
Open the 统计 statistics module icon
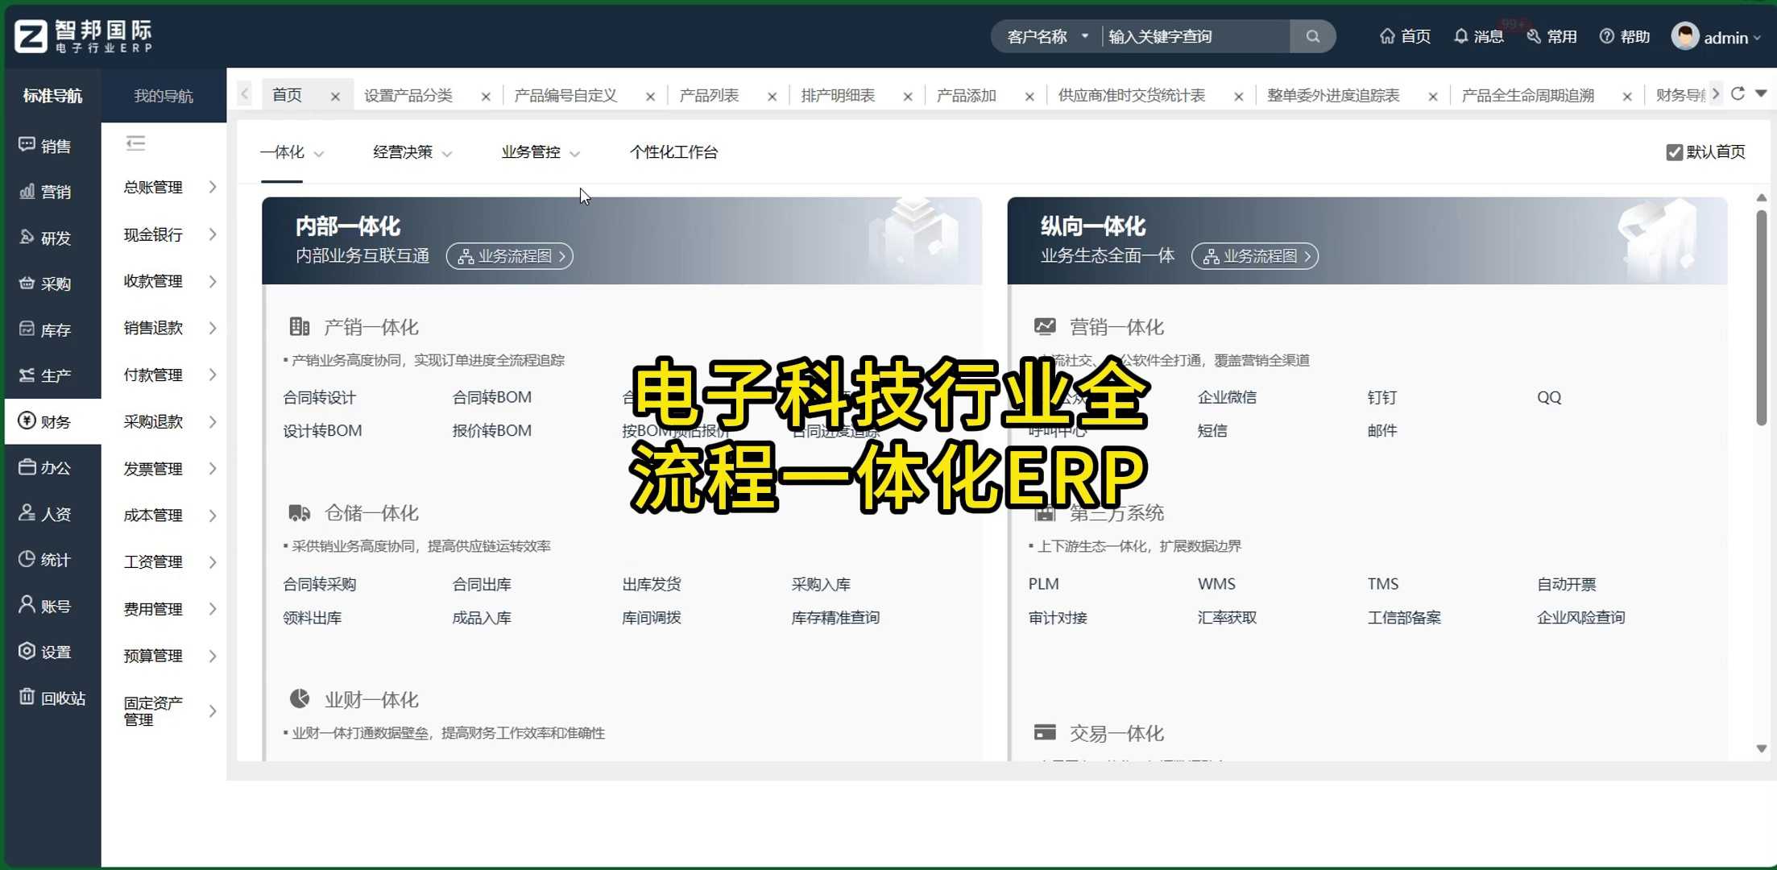click(27, 559)
